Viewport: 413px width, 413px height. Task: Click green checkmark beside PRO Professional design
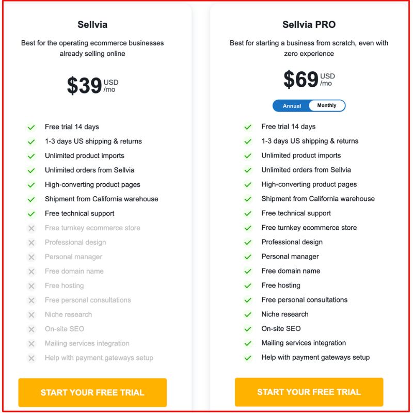(248, 242)
